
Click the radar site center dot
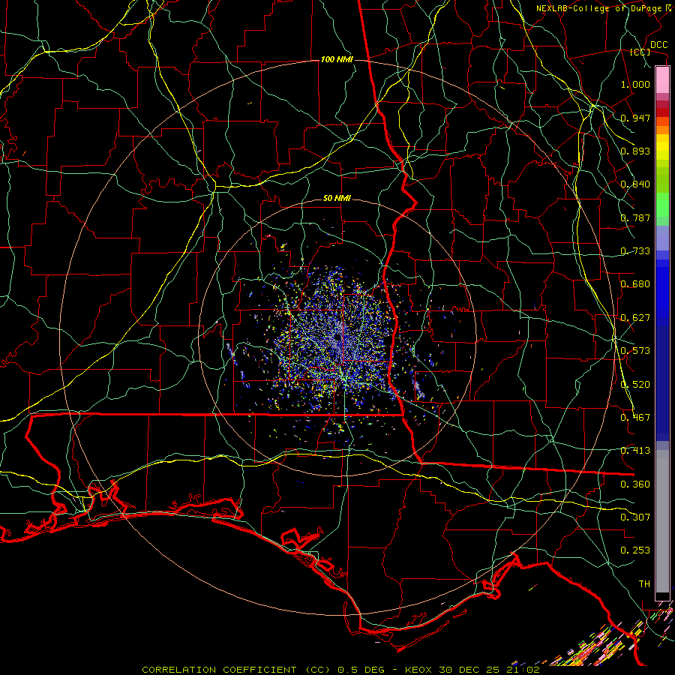[x=337, y=337]
